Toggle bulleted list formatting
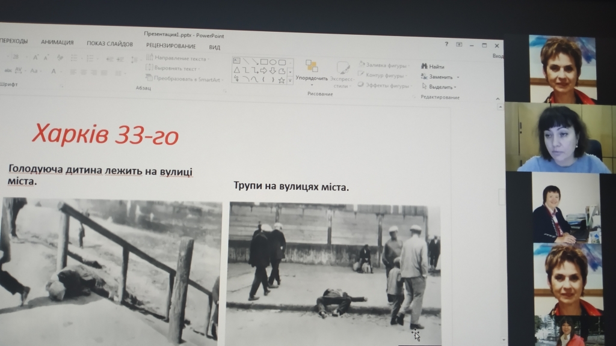Screen dimensions: 616x346 click(x=75, y=58)
